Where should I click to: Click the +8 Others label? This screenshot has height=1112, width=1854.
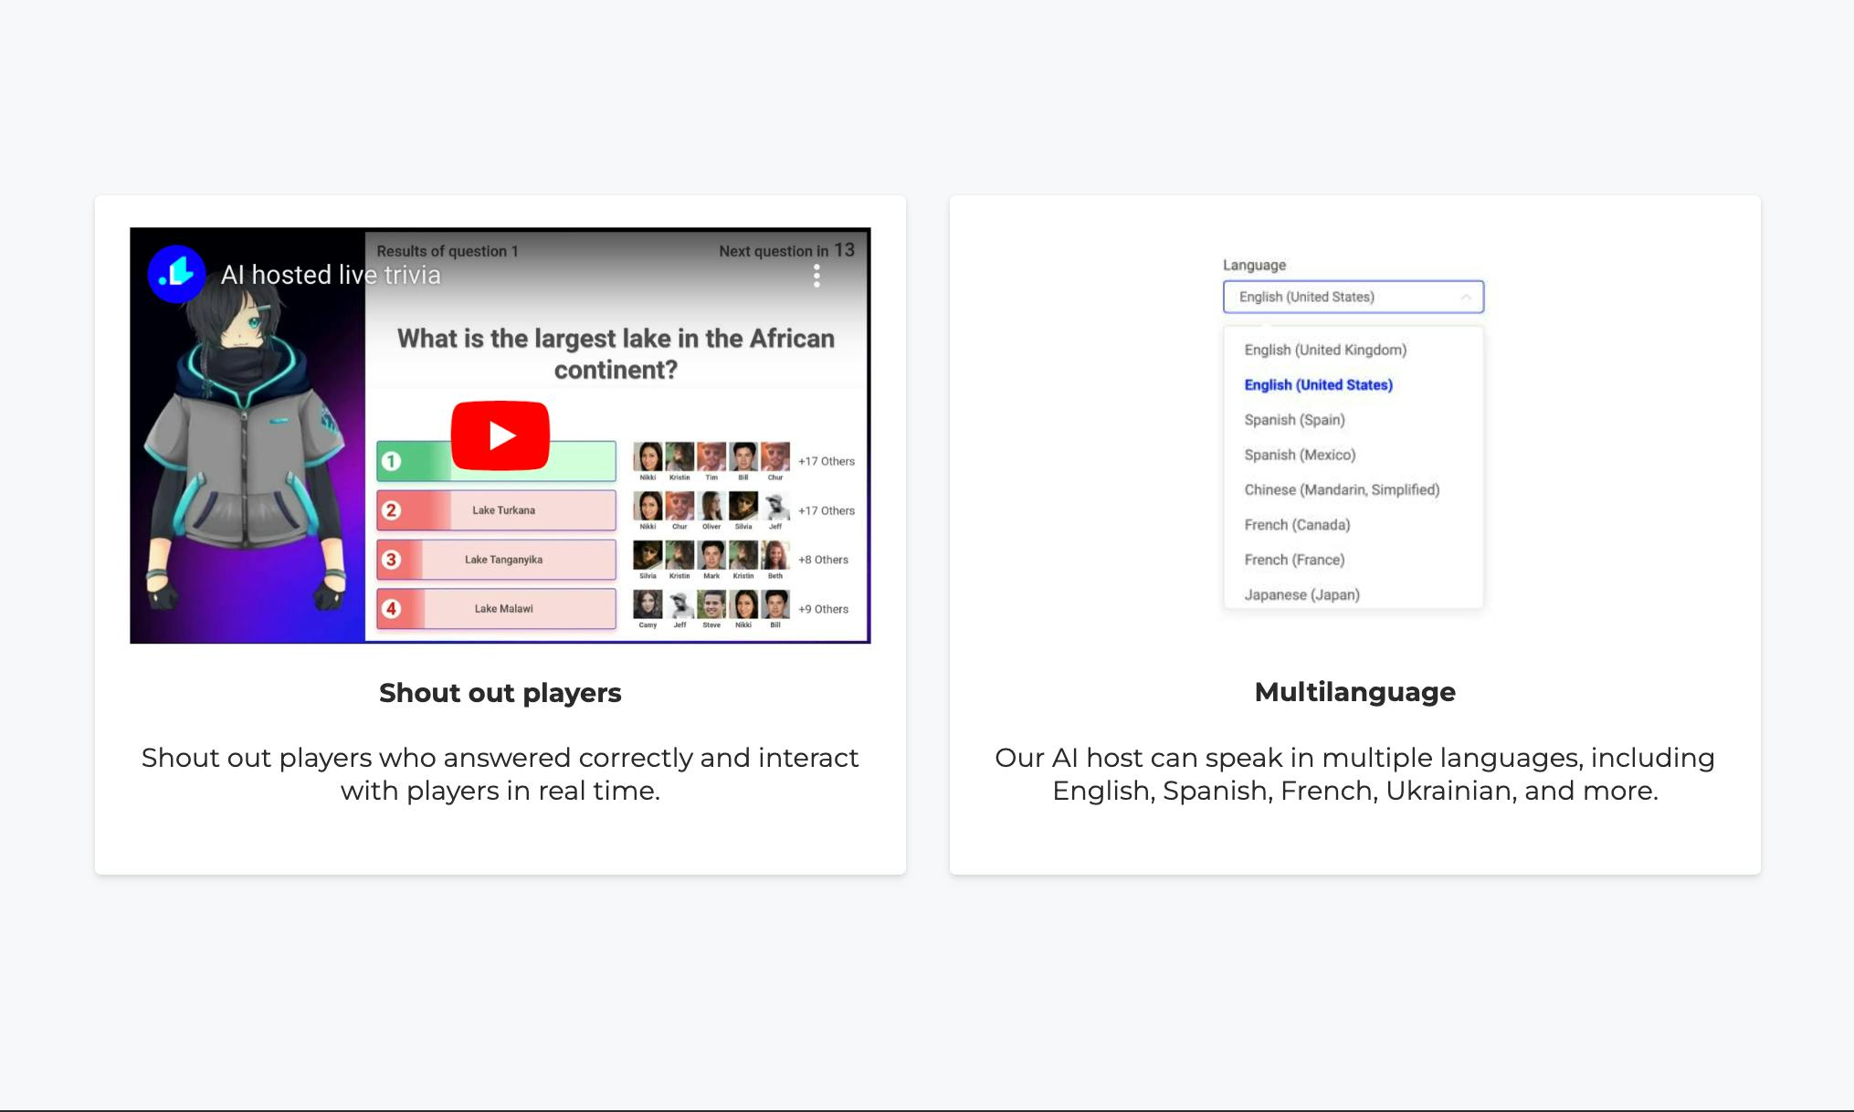point(823,560)
